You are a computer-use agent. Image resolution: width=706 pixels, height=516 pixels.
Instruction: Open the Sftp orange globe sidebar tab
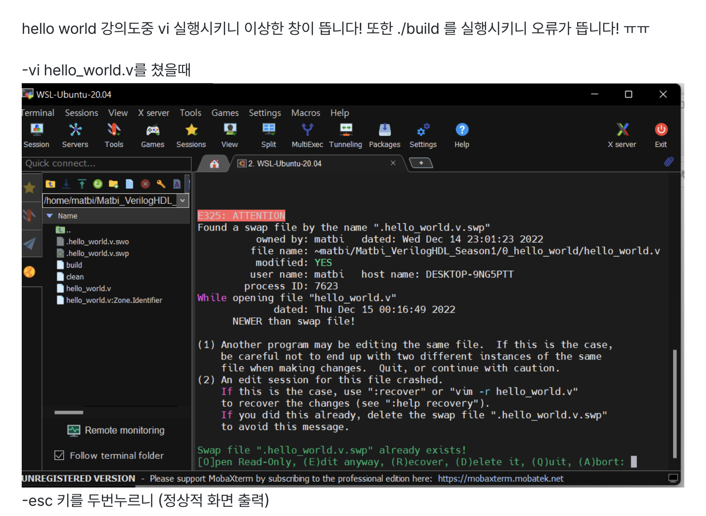coord(29,272)
